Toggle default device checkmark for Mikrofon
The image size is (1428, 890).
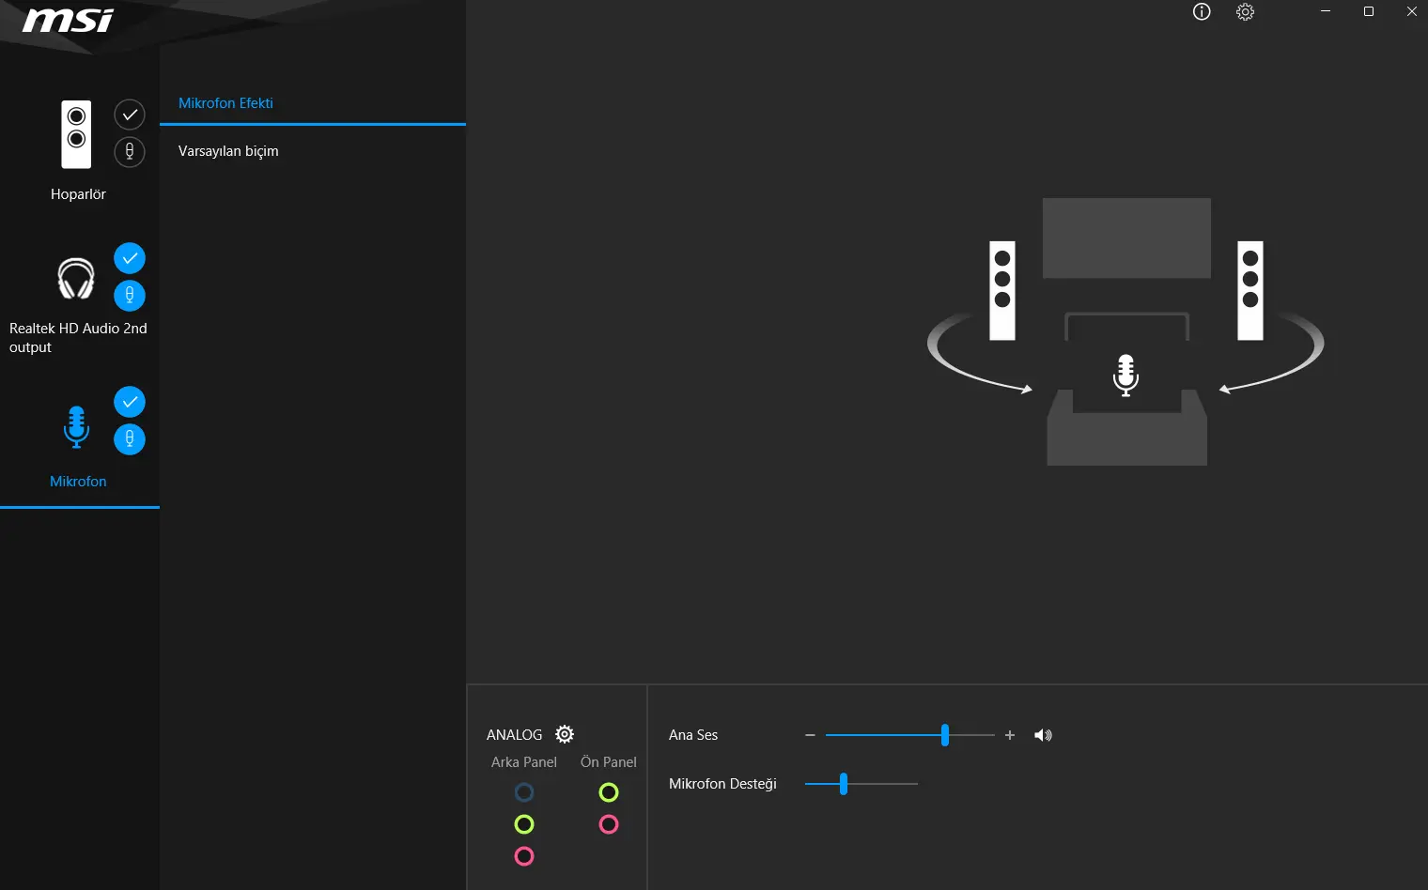[x=130, y=402]
